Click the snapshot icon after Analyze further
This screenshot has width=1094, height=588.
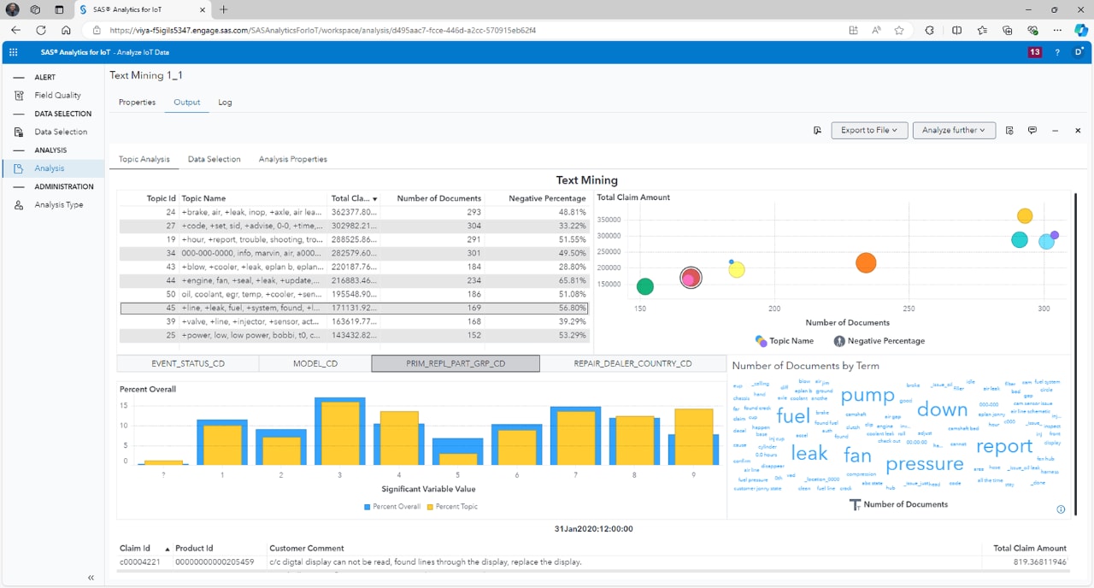pyautogui.click(x=1009, y=131)
